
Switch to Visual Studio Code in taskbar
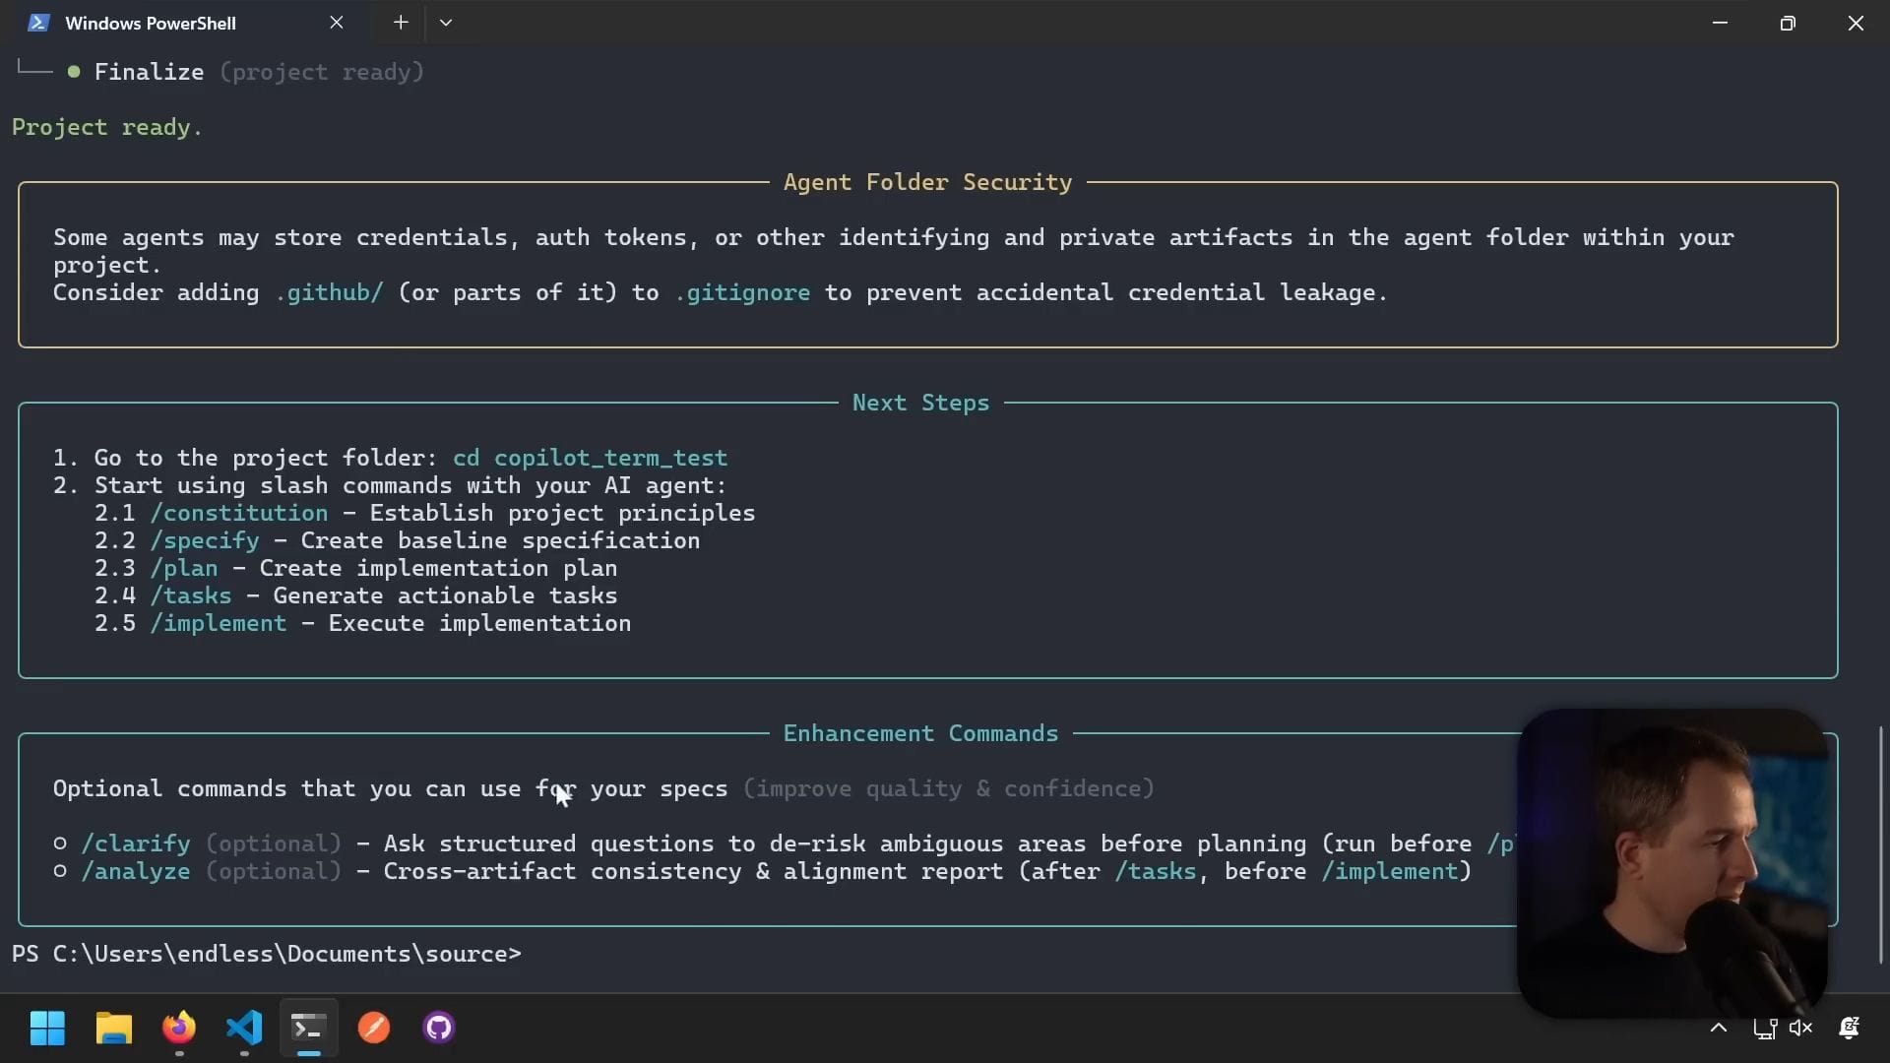click(x=244, y=1028)
